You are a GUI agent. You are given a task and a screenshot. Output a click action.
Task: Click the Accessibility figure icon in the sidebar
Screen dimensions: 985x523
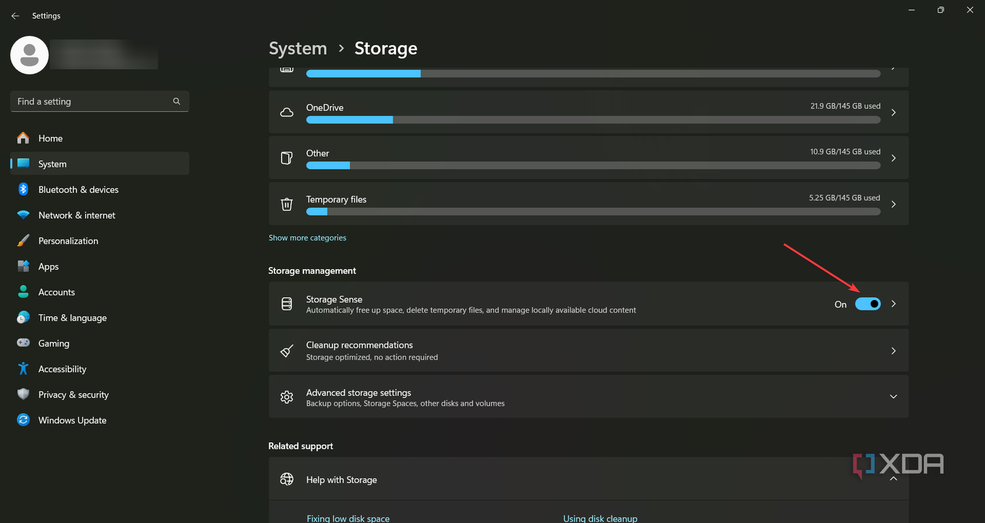click(23, 369)
